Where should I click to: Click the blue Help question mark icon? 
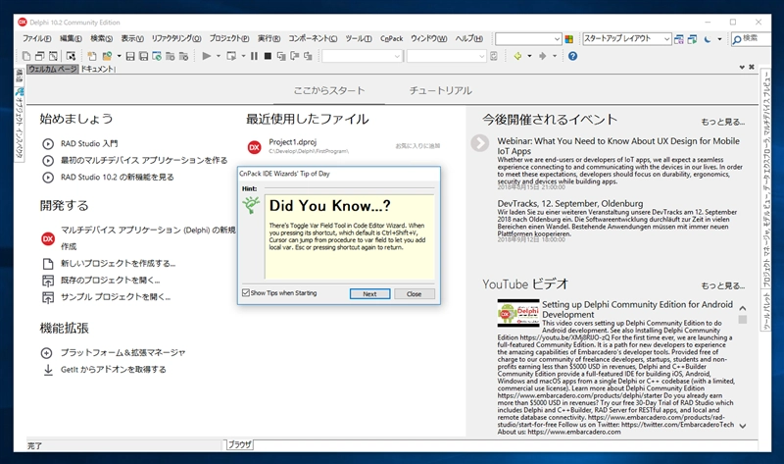coord(572,56)
